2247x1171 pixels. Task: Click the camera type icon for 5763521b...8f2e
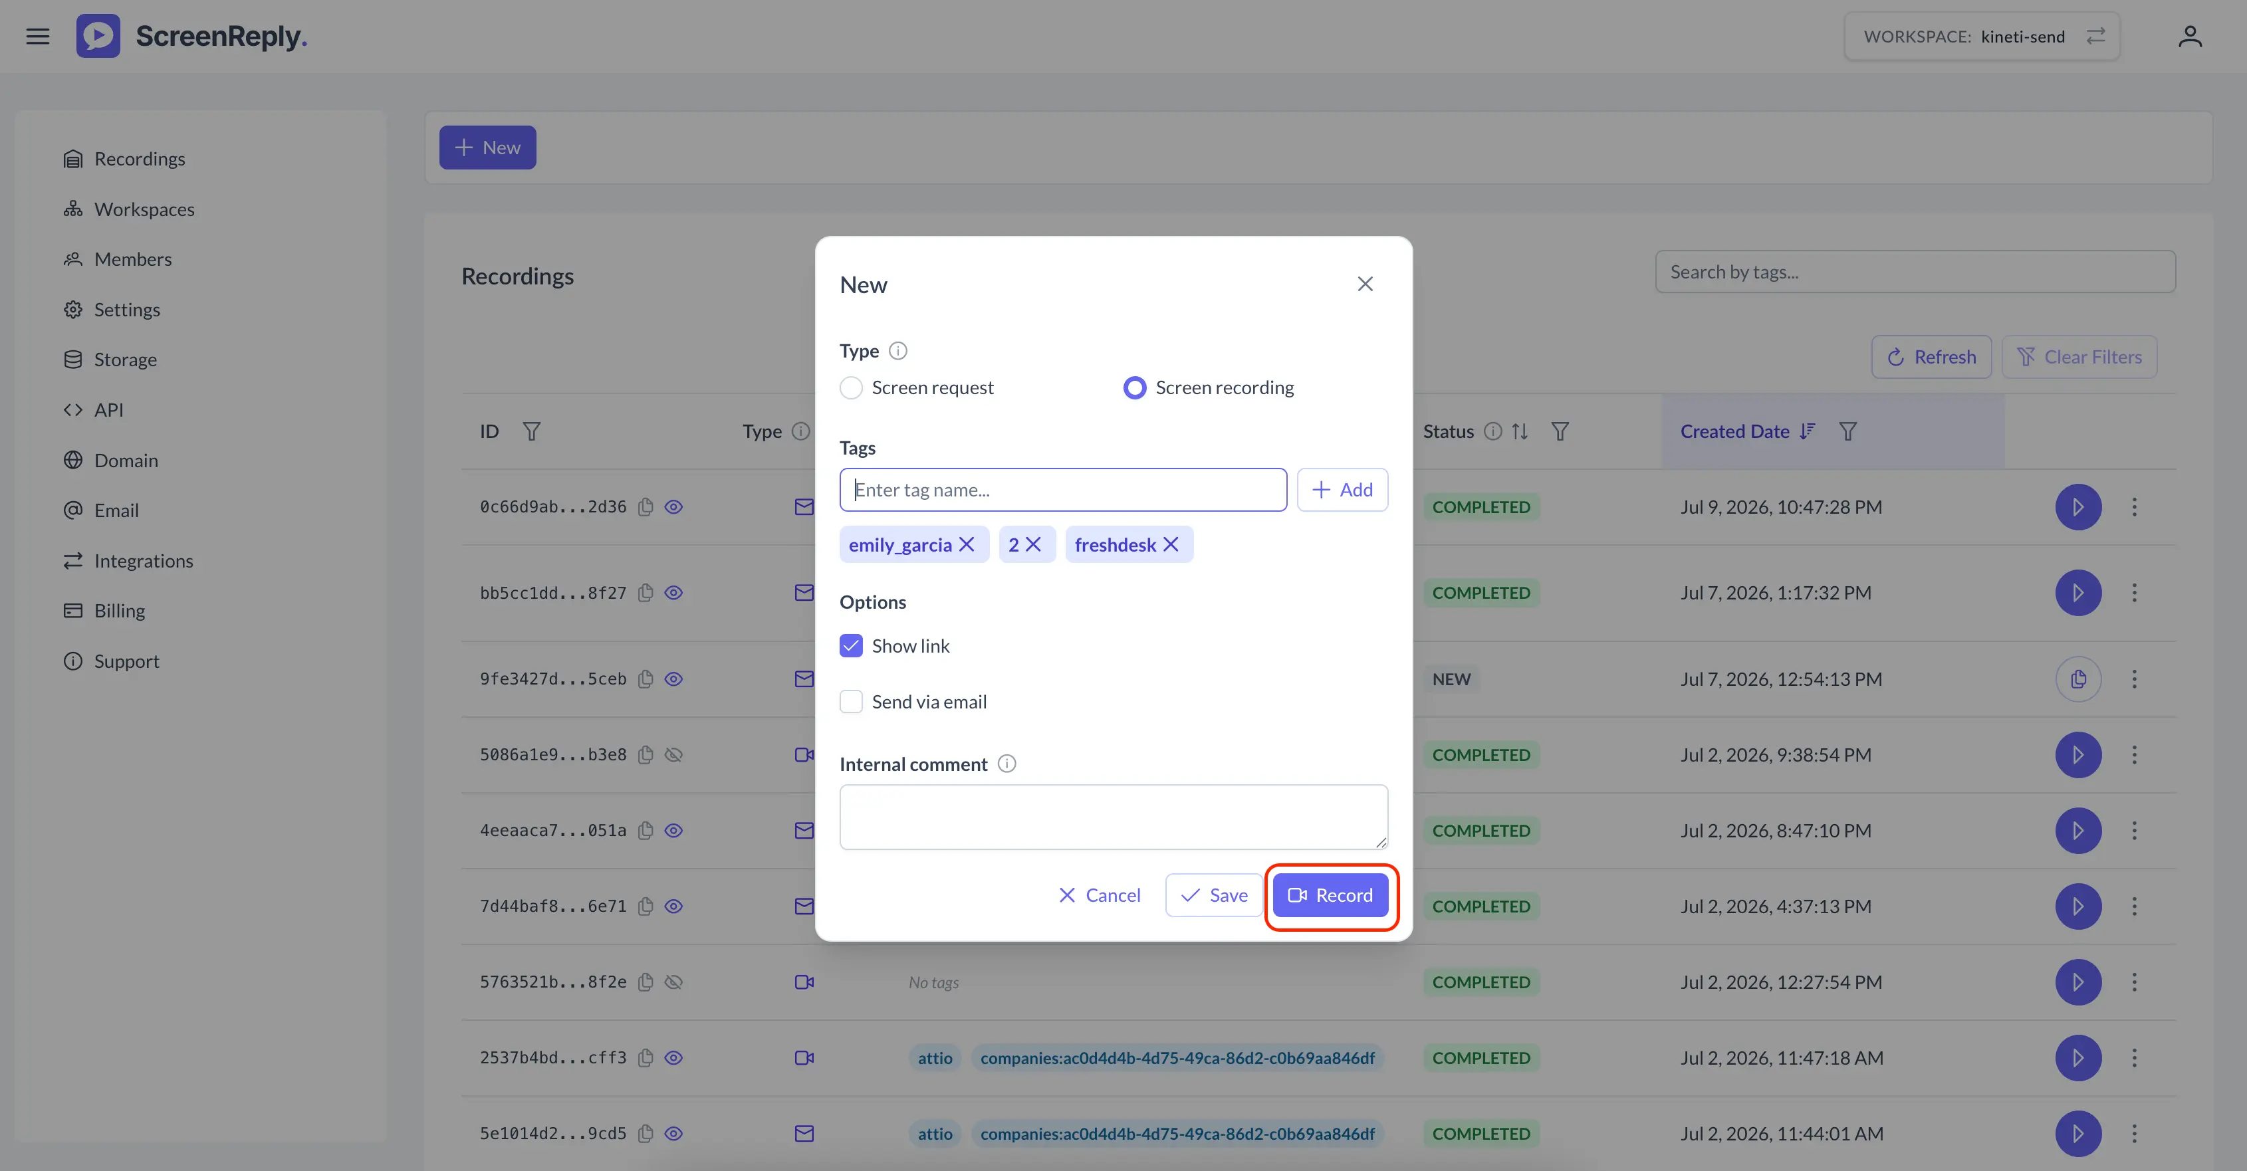804,983
